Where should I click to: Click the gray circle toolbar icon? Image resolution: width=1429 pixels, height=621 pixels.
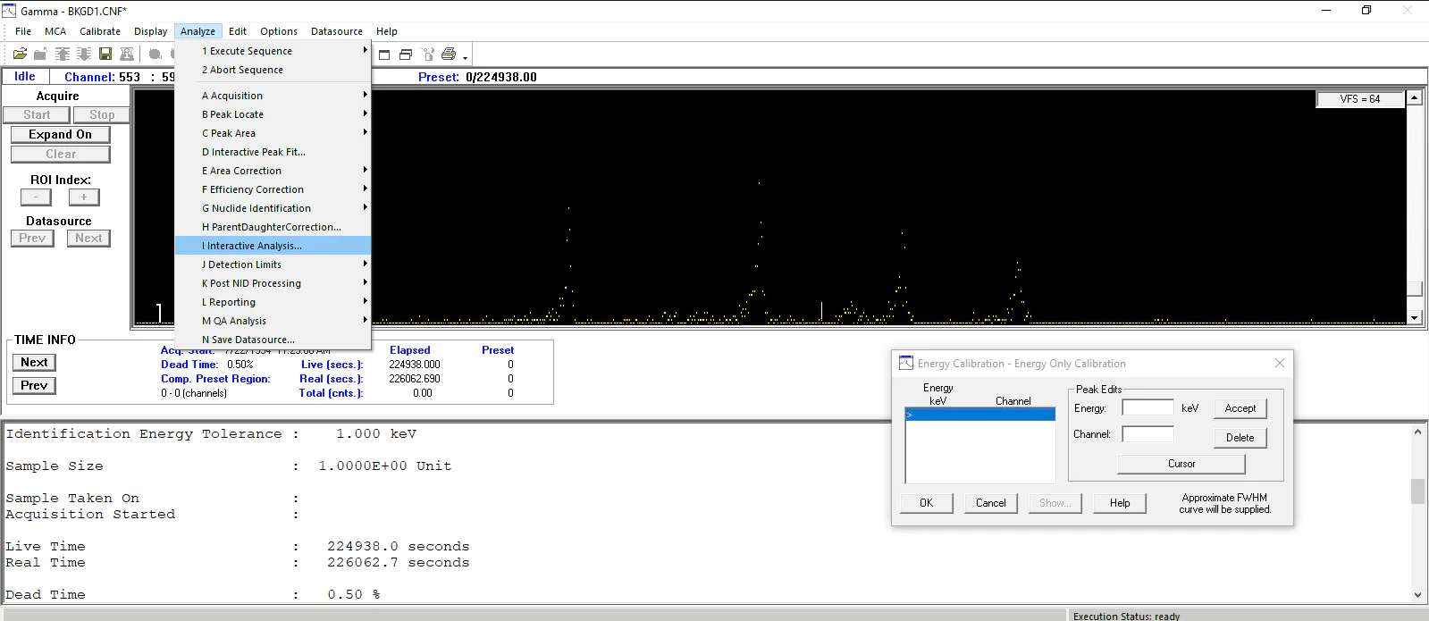[155, 55]
